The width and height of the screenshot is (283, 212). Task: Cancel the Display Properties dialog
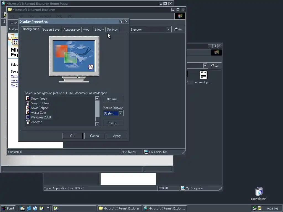tap(95, 136)
